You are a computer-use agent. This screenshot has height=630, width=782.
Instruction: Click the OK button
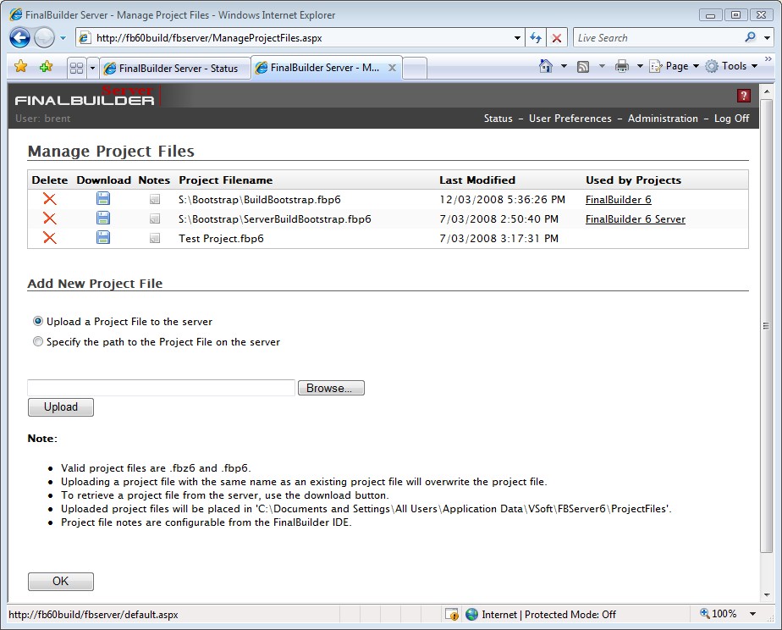(61, 582)
